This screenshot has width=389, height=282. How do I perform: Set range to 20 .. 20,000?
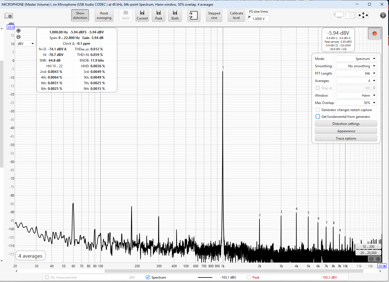[368, 253]
